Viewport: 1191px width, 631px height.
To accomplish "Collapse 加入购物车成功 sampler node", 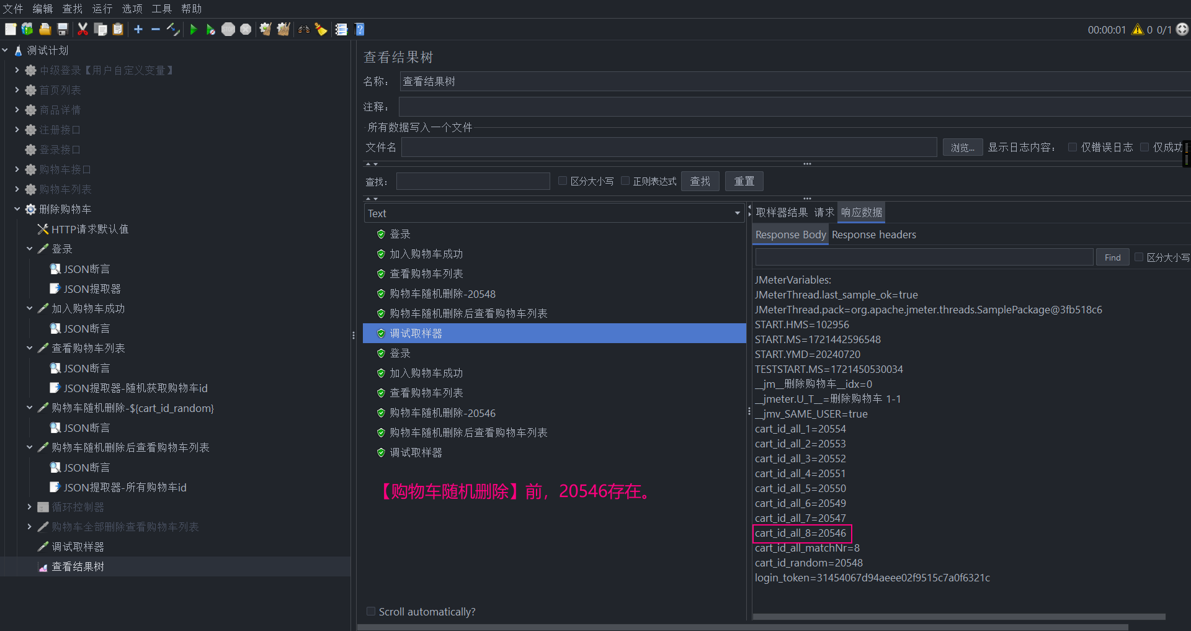I will pos(29,308).
